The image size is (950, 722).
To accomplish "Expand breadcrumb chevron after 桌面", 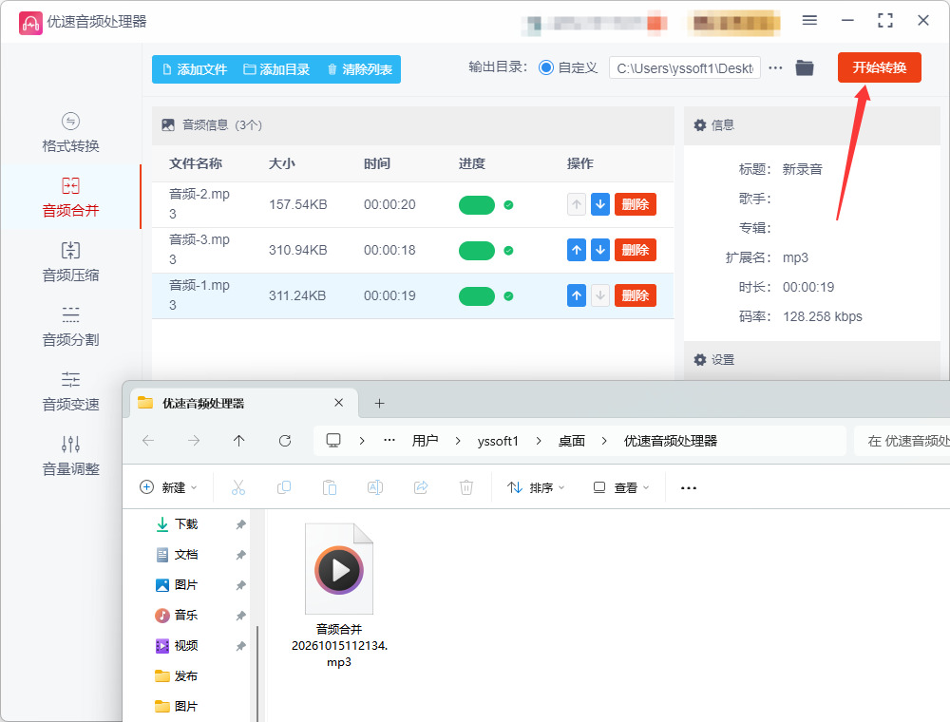I will click(604, 441).
